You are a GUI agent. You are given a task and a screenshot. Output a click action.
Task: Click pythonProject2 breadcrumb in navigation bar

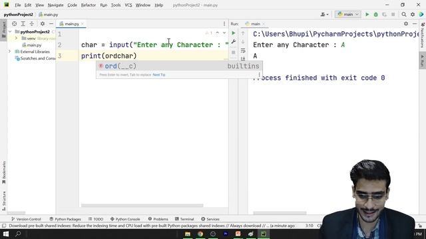(18, 15)
